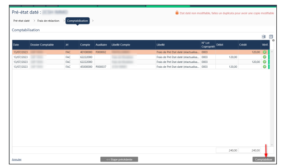Select the Comptabilisation step
This screenshot has width=284, height=167.
click(x=78, y=21)
